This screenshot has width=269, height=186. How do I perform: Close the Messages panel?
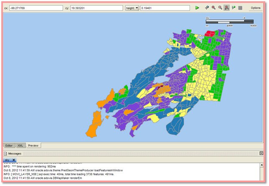(261, 154)
